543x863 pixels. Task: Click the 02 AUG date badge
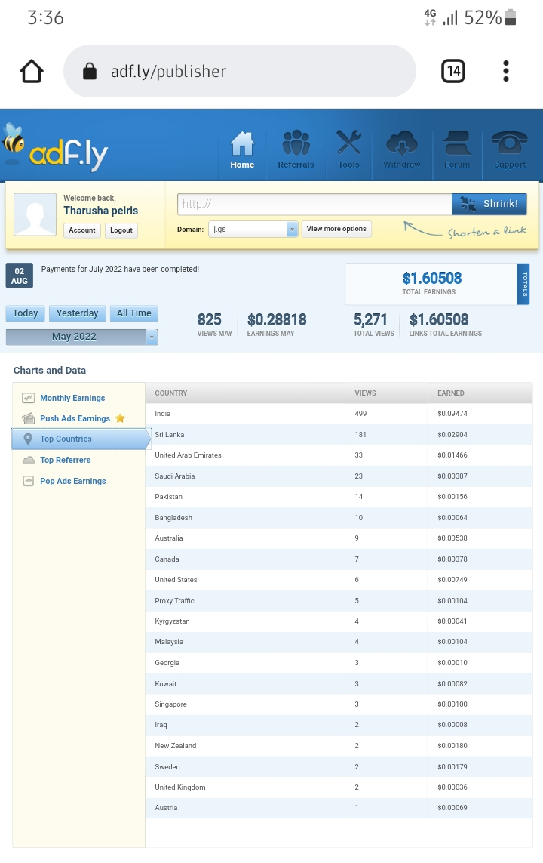click(20, 276)
